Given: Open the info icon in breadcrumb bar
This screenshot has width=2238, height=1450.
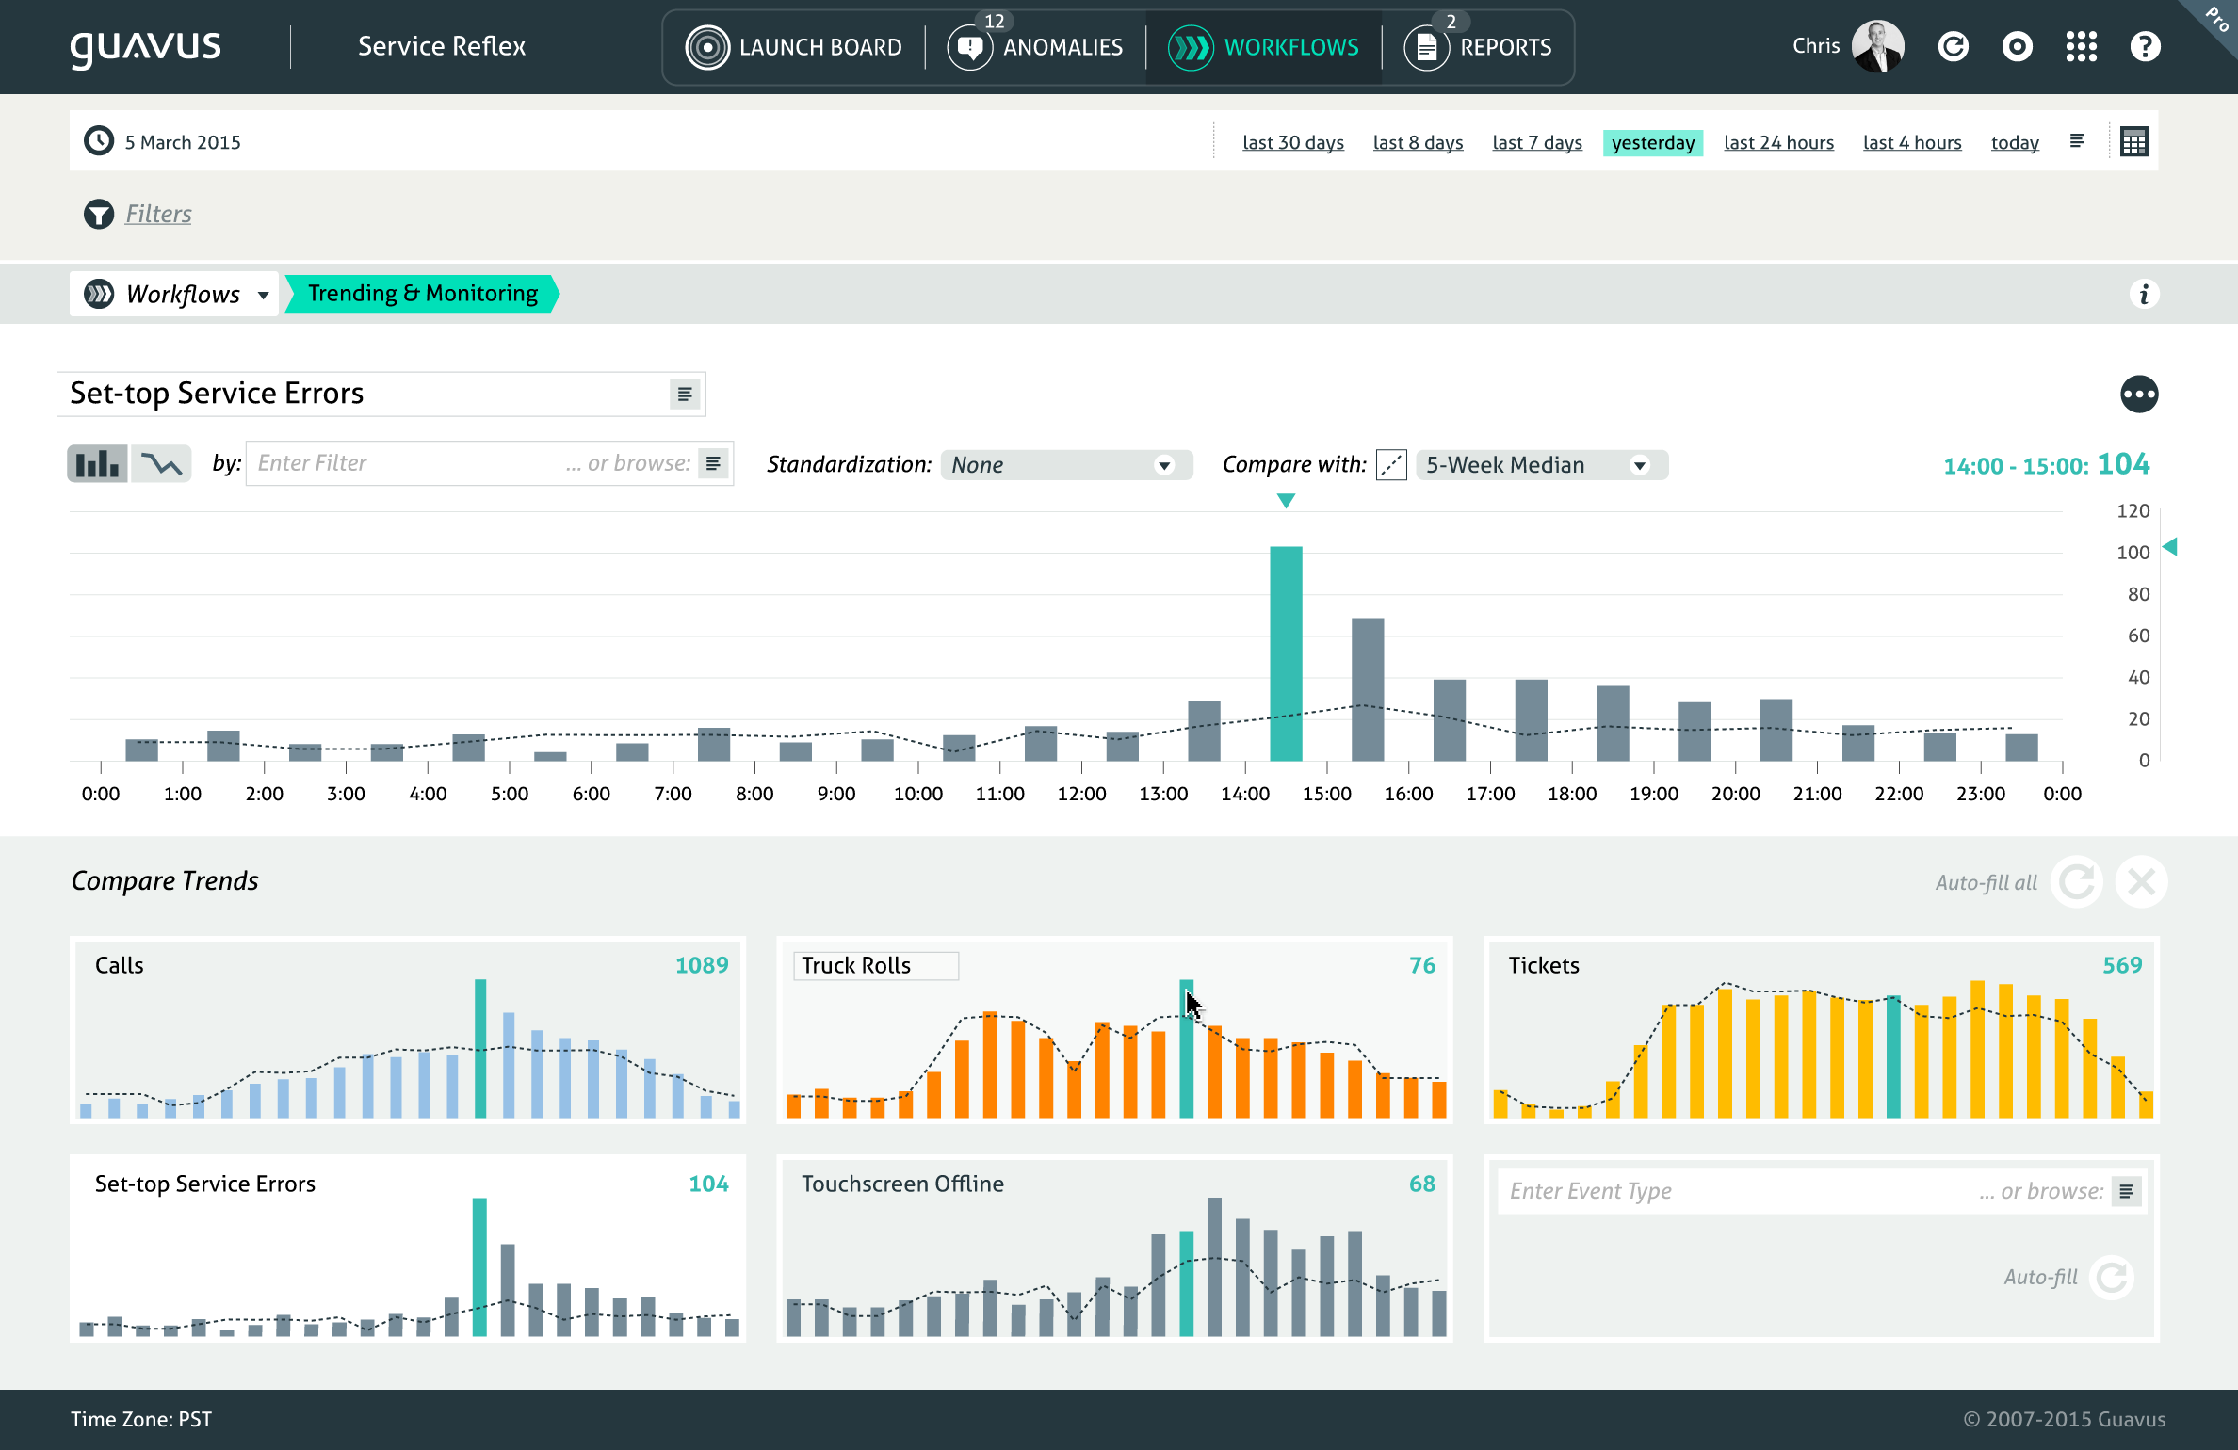Looking at the screenshot, I should click(2144, 294).
